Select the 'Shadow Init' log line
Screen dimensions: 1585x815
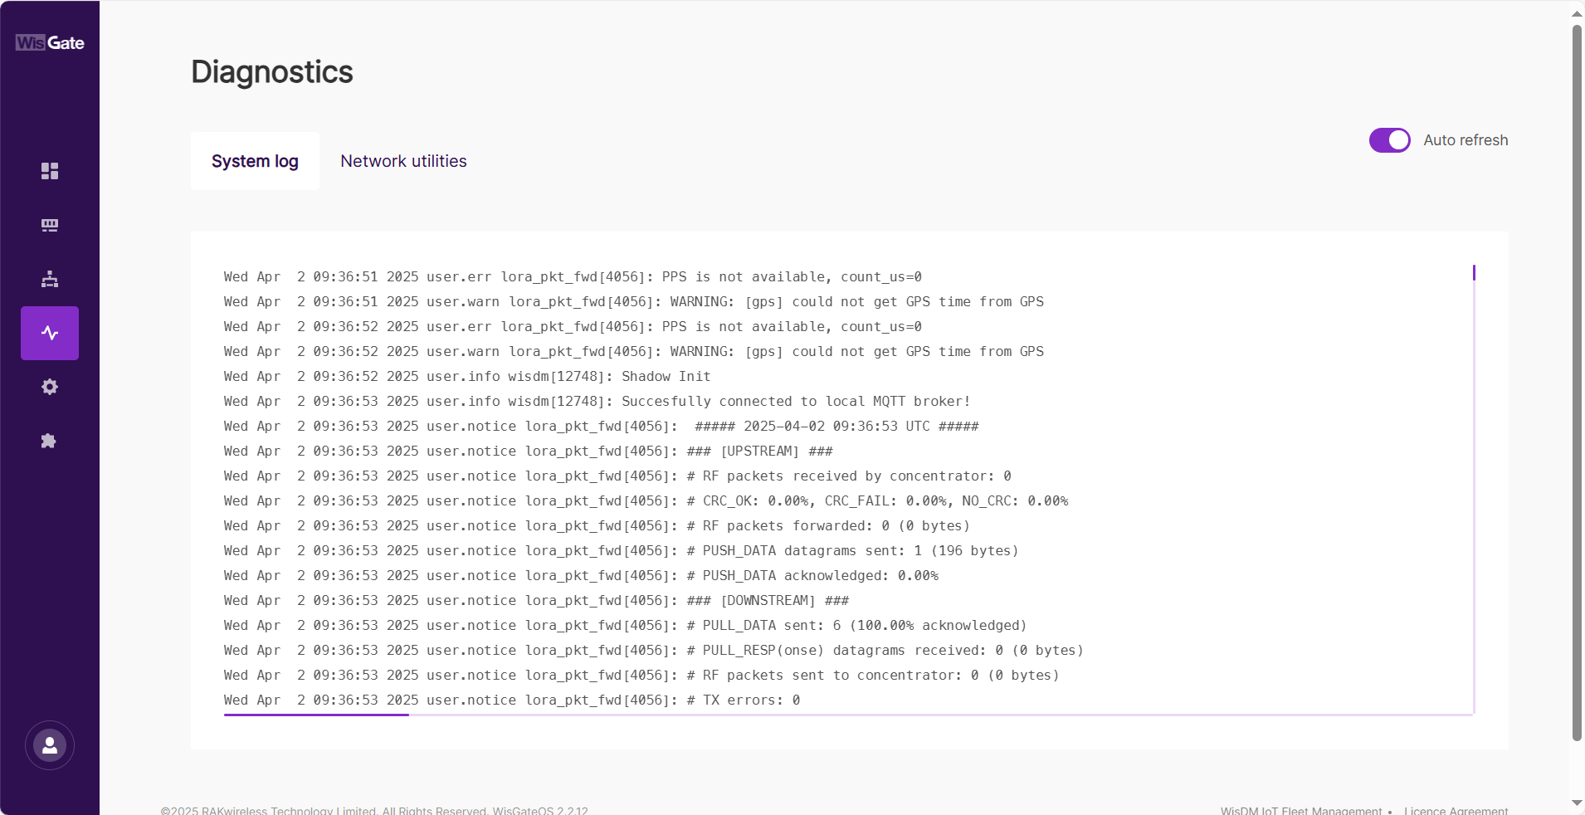pyautogui.click(x=467, y=376)
